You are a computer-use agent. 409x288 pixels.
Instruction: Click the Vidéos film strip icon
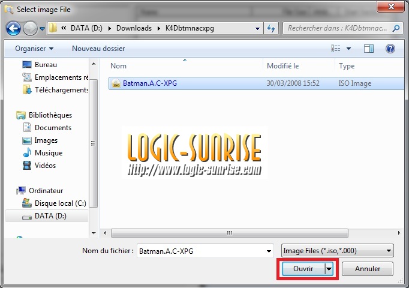click(x=27, y=166)
